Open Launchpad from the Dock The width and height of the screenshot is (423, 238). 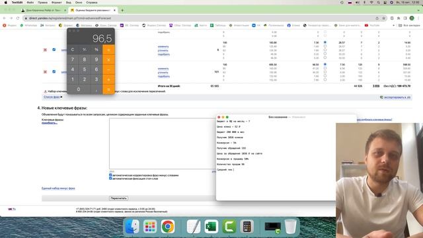(150, 226)
